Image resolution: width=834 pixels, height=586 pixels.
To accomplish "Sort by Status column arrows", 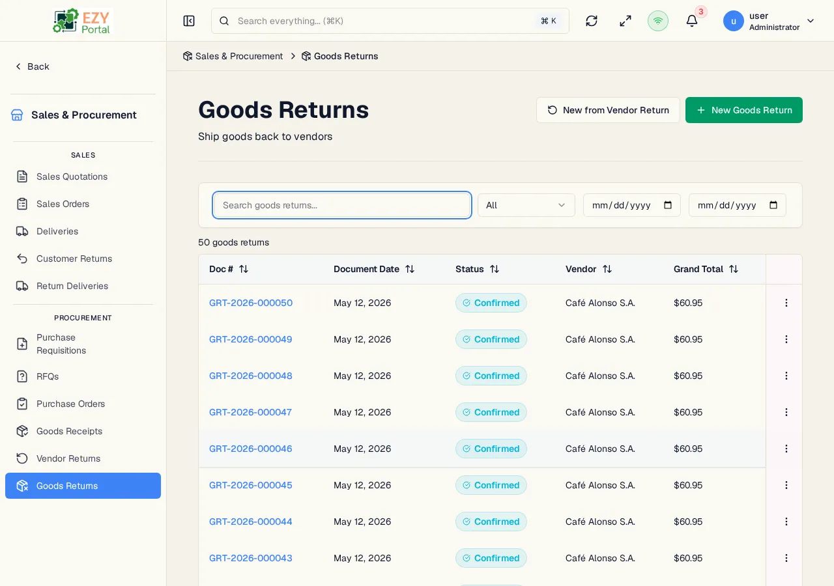I will (x=495, y=269).
